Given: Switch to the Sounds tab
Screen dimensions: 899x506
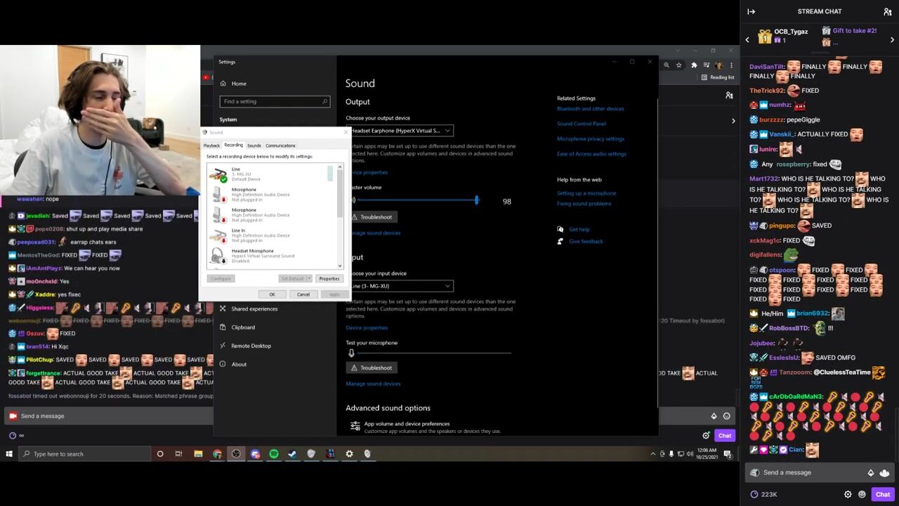Looking at the screenshot, I should pyautogui.click(x=254, y=145).
